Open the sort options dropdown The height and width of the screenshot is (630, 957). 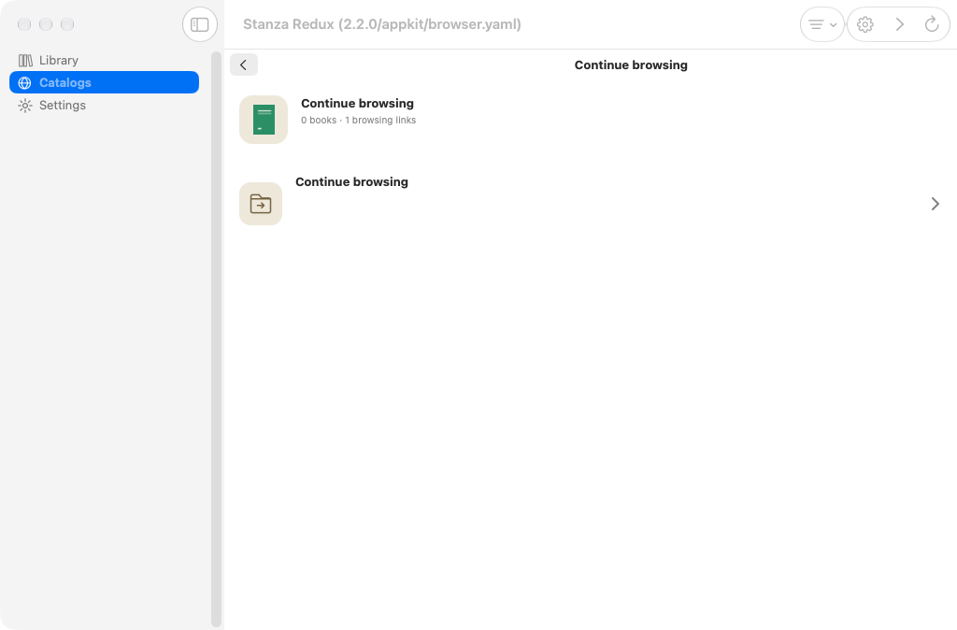tap(821, 24)
